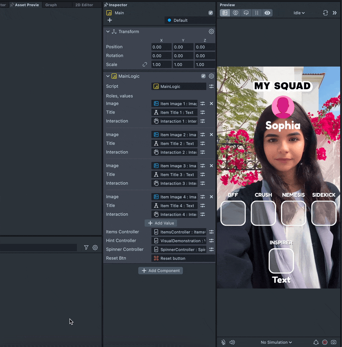Click the refresh preview icon

coord(325,13)
